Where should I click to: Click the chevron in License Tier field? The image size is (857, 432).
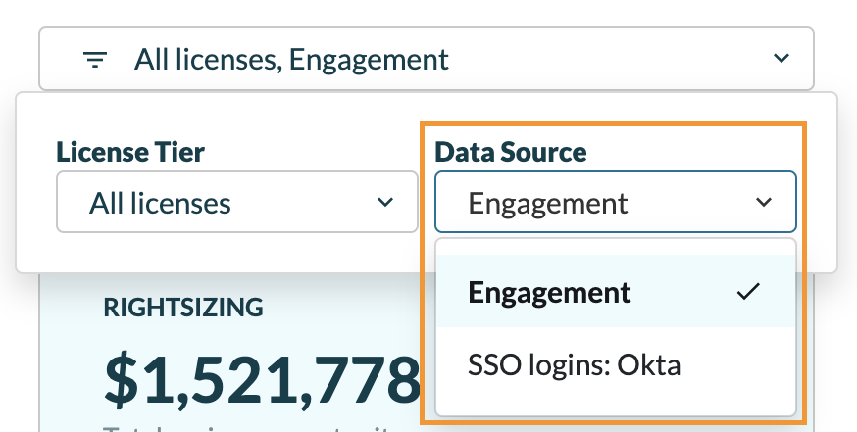pyautogui.click(x=385, y=202)
